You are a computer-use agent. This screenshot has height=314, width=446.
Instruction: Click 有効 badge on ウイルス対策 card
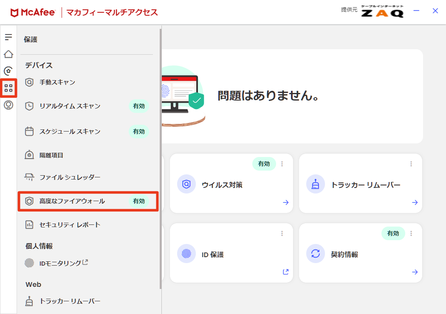point(264,164)
